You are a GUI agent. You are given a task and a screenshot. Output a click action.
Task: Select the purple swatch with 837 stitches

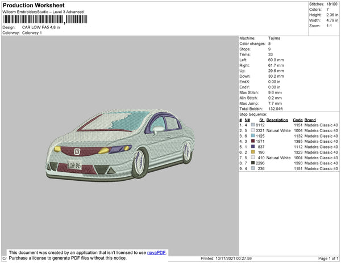click(253, 147)
